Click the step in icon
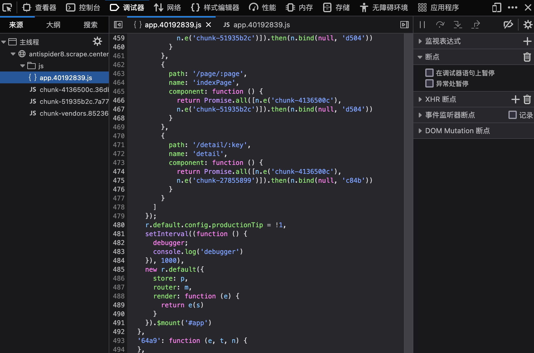This screenshot has height=353, width=534. pos(458,25)
